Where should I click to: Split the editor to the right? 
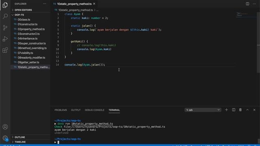(247, 4)
